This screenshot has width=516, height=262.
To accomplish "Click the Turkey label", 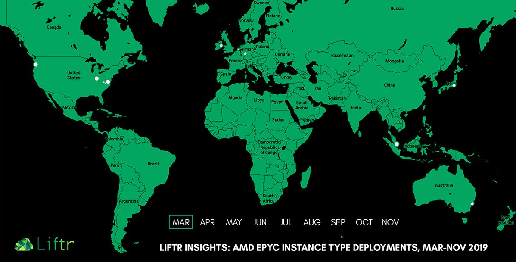I will click(285, 77).
